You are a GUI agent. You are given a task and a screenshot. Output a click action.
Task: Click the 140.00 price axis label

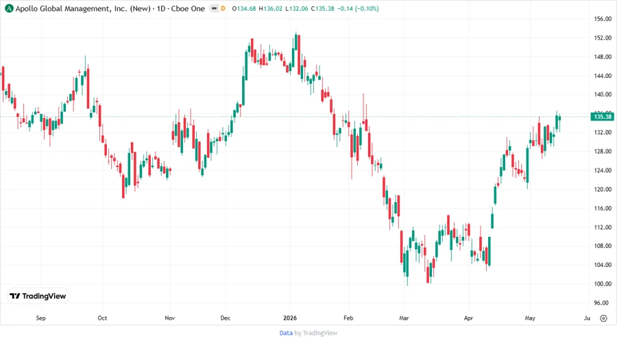(603, 94)
